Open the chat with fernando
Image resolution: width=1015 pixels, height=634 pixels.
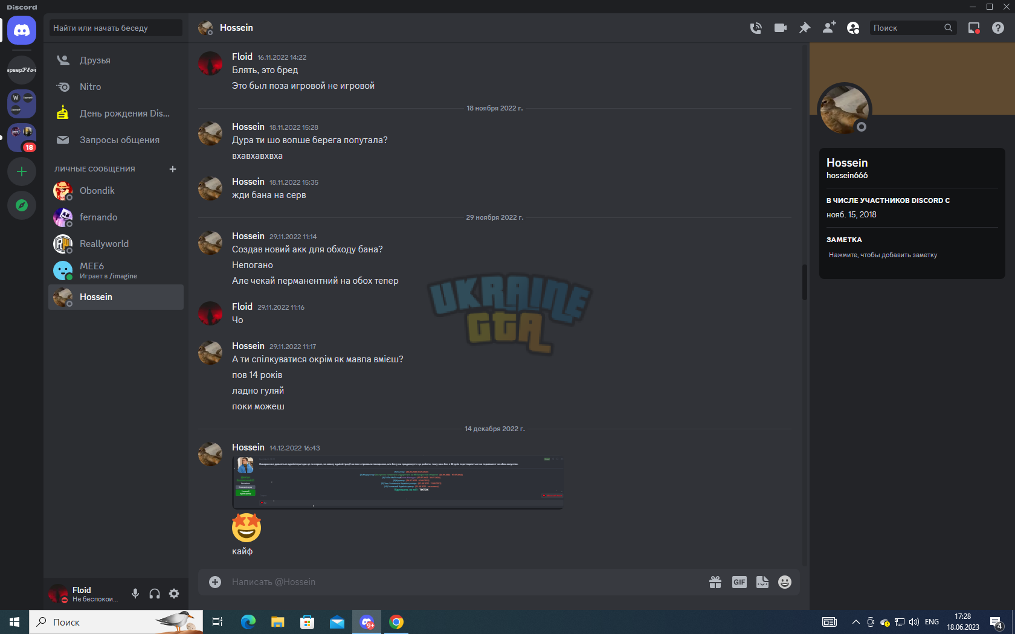pyautogui.click(x=116, y=217)
